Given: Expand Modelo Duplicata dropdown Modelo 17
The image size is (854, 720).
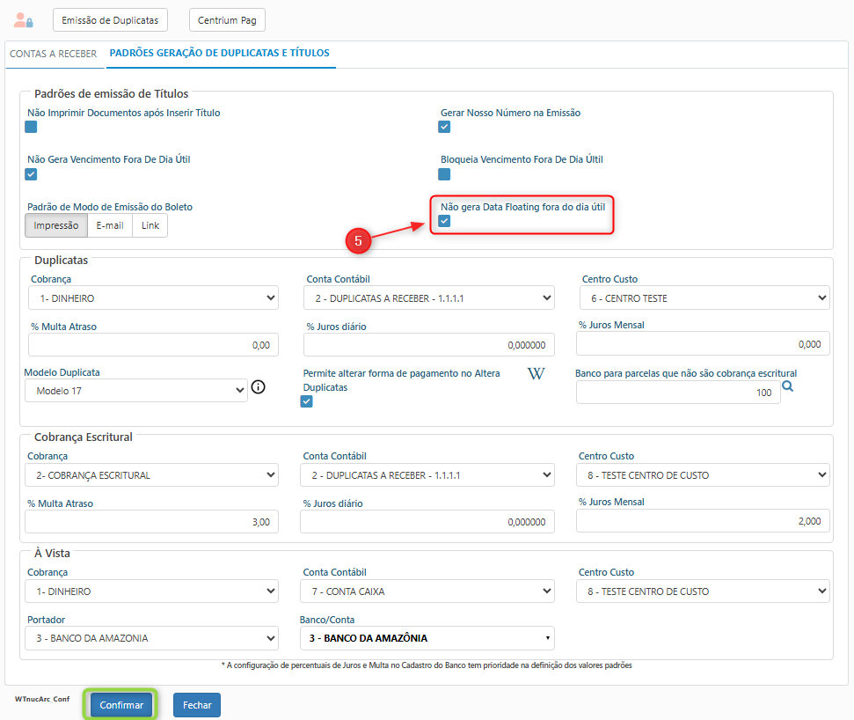Looking at the screenshot, I should click(x=136, y=391).
